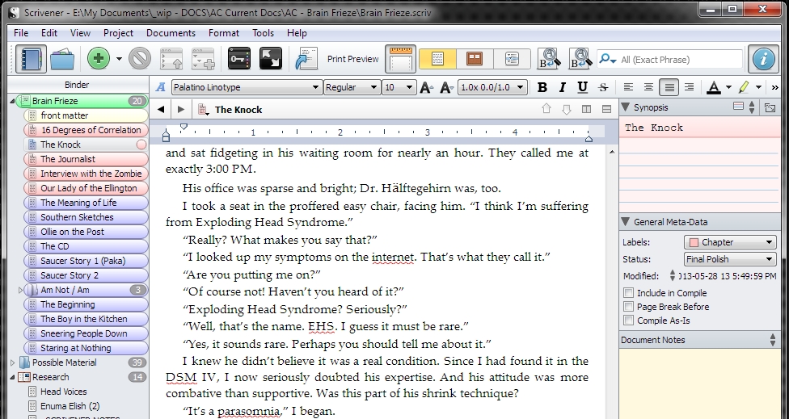Align text left
Viewport: 789px width, 419px height.
tap(628, 87)
